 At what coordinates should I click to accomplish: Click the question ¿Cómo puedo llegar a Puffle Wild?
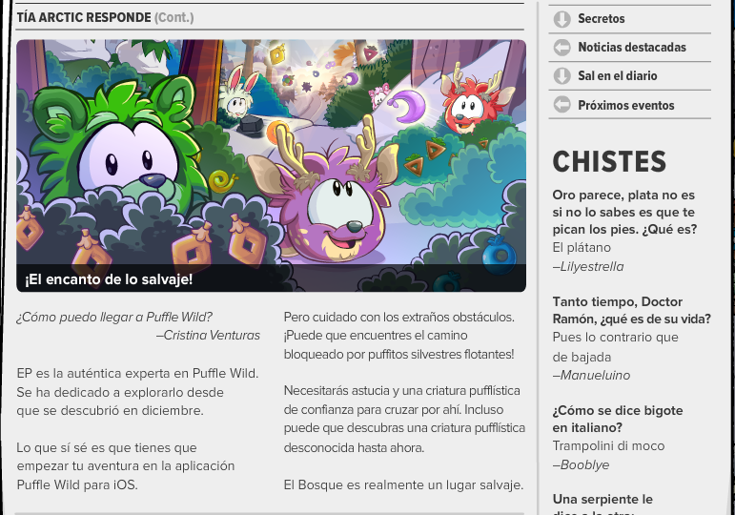click(114, 317)
